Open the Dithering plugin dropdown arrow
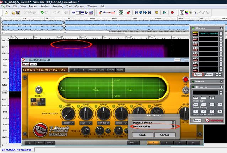 pos(221,92)
